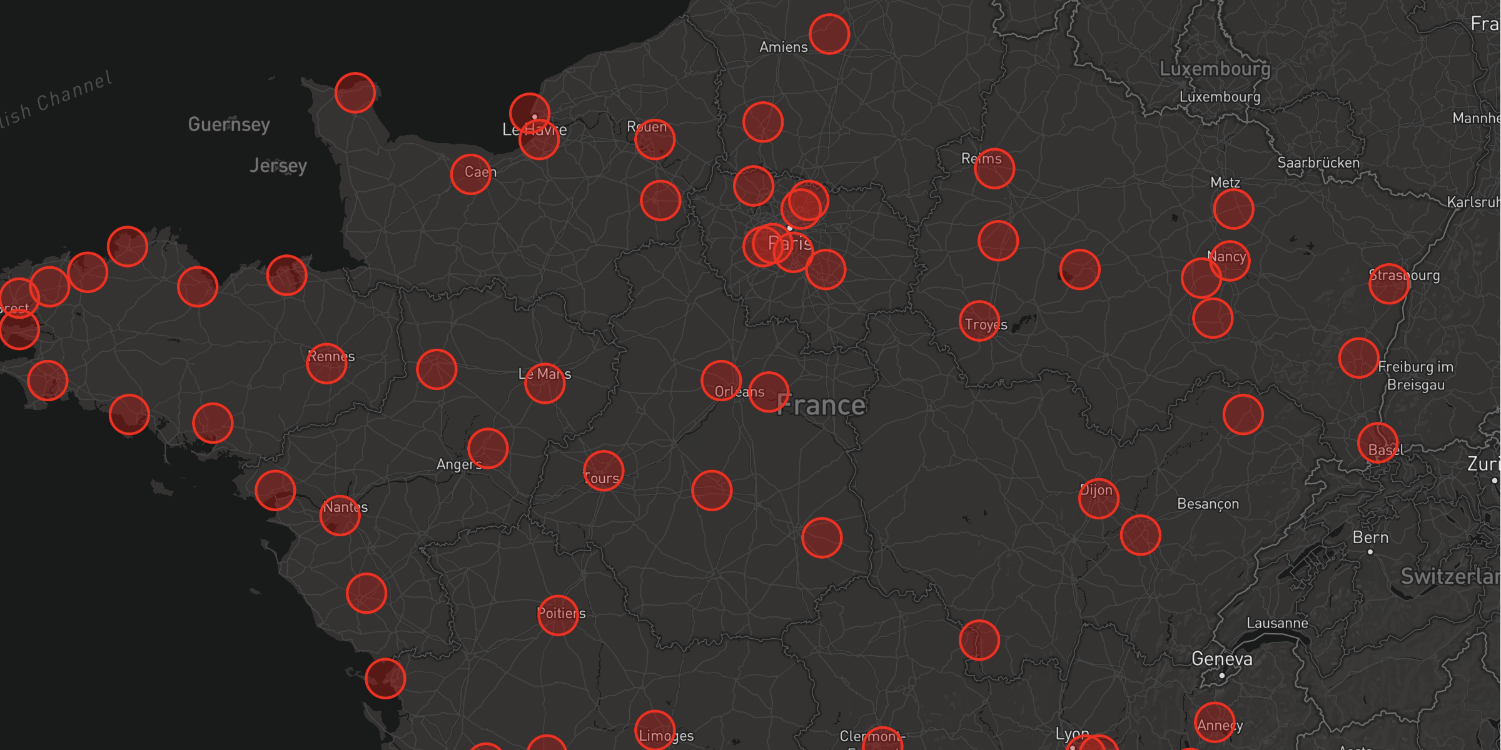
Task: Click the red marker over Limoges
Action: pyautogui.click(x=654, y=730)
